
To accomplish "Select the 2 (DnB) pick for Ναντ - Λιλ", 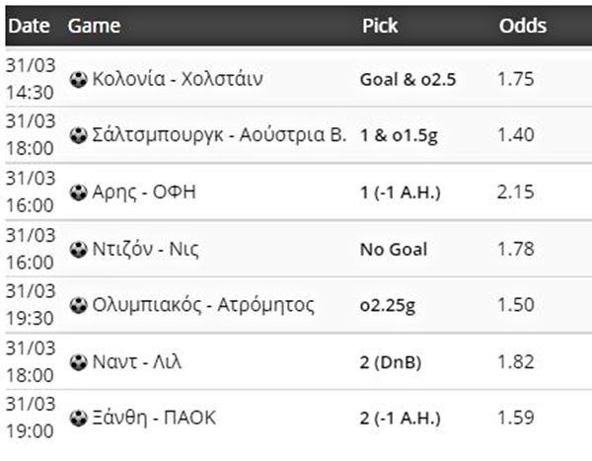I will (391, 362).
